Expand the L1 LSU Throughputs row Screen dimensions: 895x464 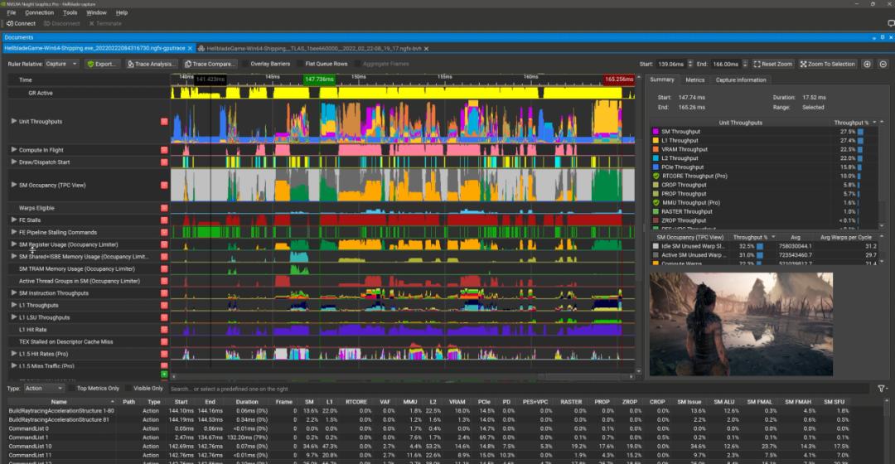(14, 317)
